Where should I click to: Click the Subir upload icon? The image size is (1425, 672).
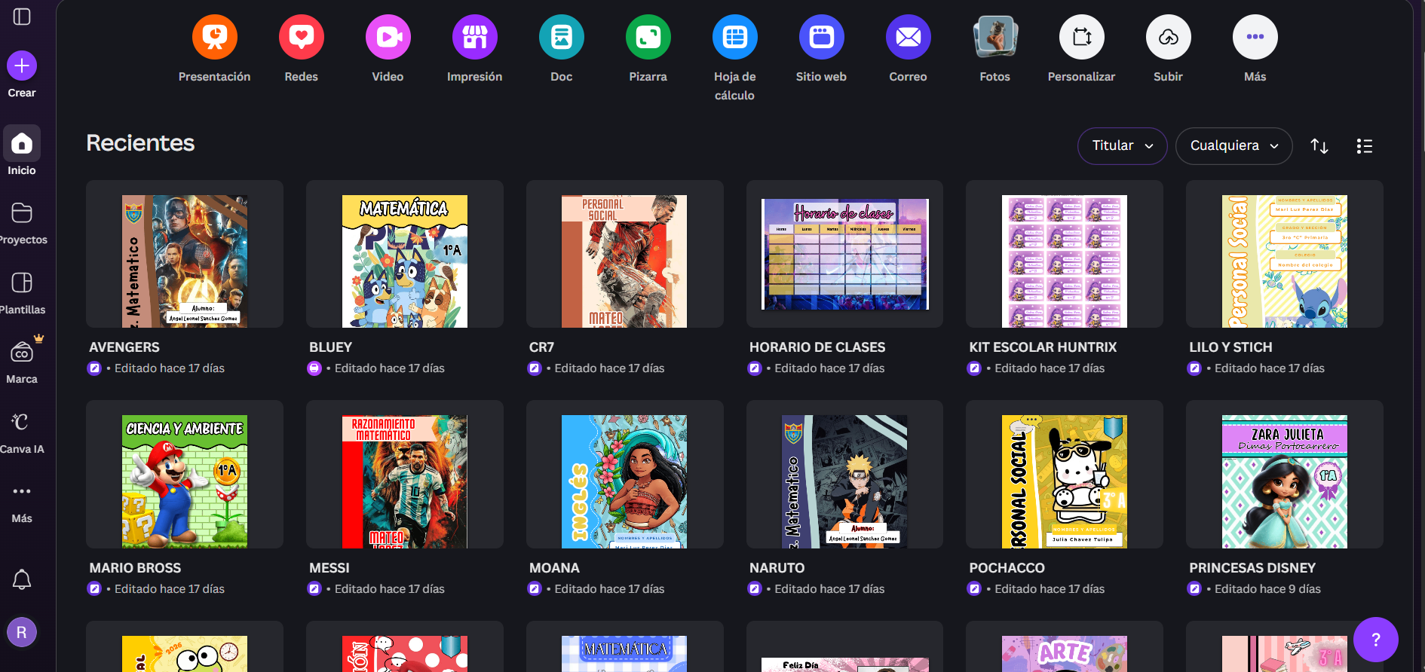pyautogui.click(x=1169, y=37)
